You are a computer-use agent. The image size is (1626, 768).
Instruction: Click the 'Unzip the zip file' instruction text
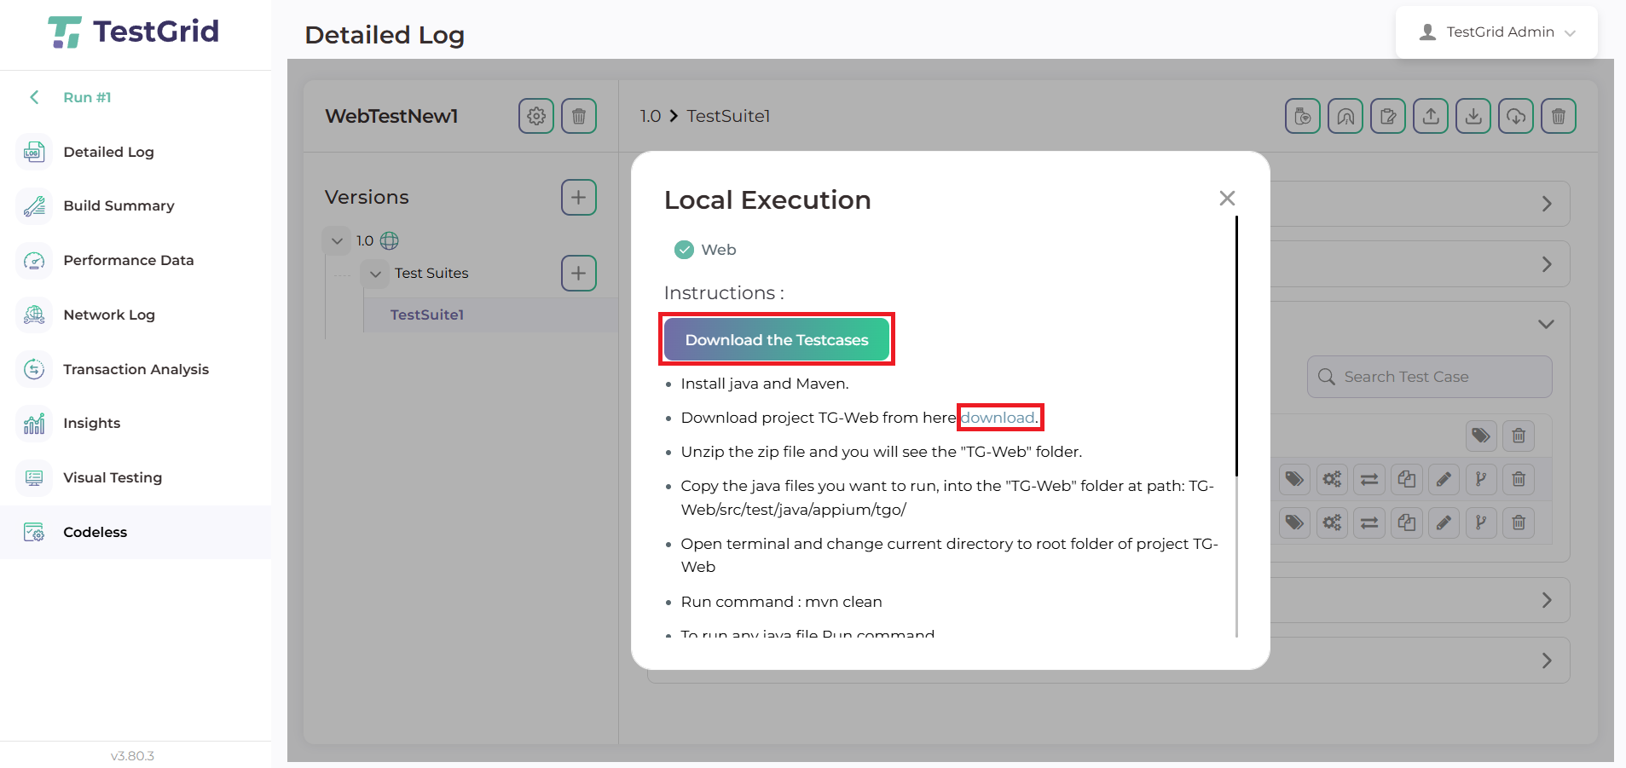tap(881, 452)
